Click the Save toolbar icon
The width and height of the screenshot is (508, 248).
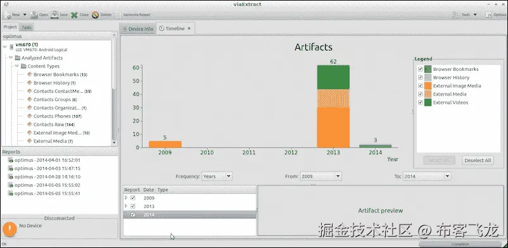pyautogui.click(x=54, y=15)
